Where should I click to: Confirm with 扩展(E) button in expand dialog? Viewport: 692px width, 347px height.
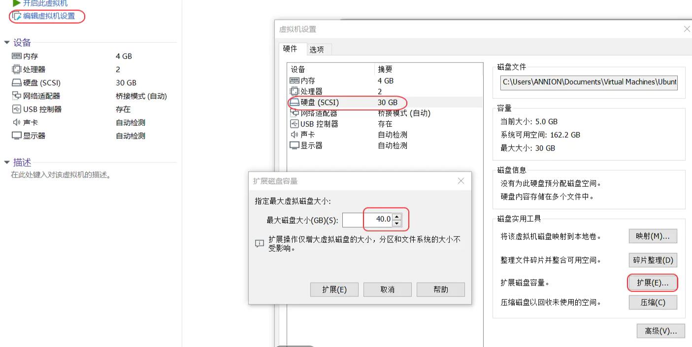(334, 289)
